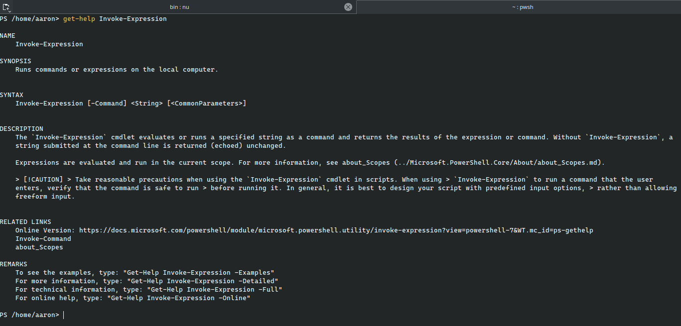The image size is (681, 326).
Task: Click the about_Scopes related link
Action: tap(39, 247)
